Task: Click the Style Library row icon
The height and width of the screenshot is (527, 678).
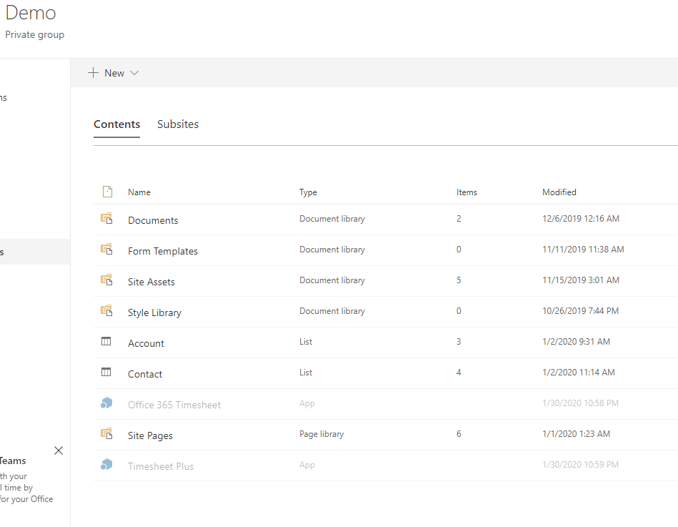Action: pos(106,310)
